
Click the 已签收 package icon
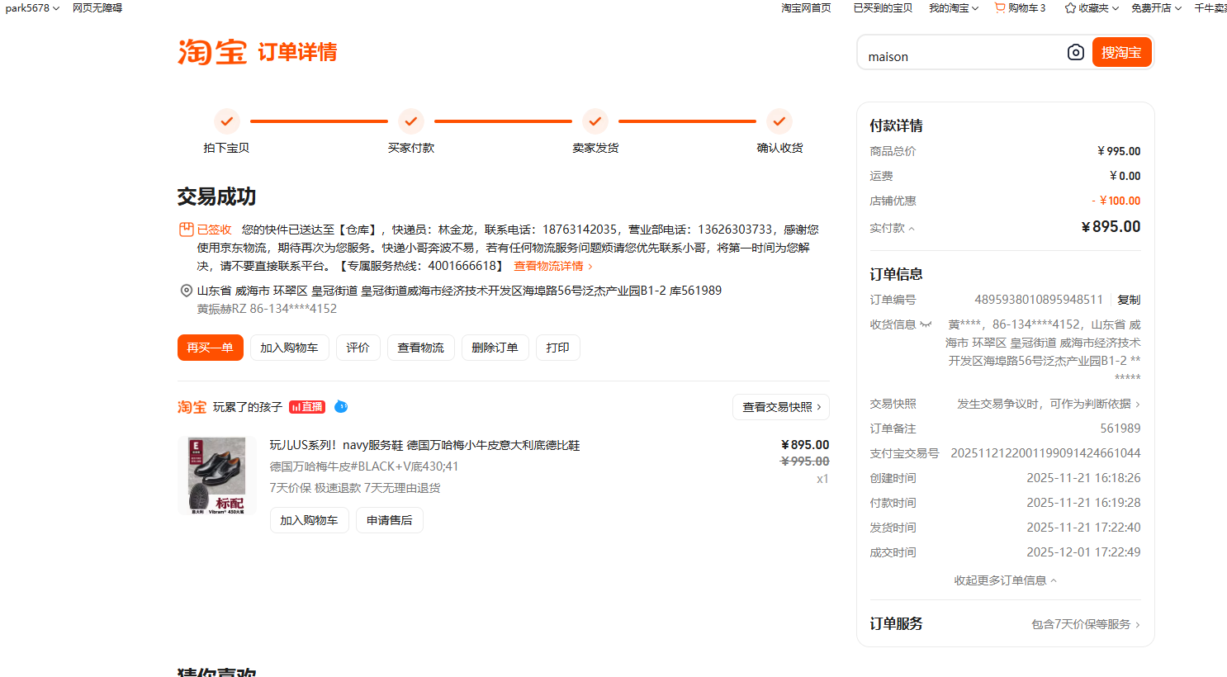coord(187,230)
